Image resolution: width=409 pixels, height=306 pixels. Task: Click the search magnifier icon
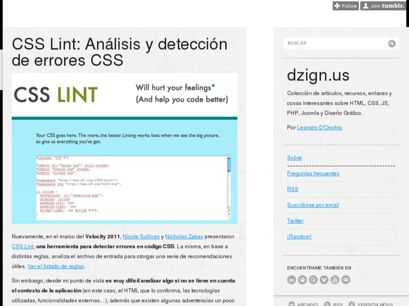coord(392,43)
